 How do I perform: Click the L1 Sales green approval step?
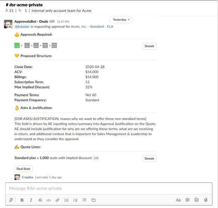point(17,46)
